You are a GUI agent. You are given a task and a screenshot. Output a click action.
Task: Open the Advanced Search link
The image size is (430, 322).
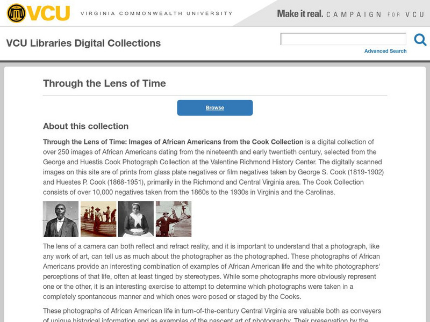point(385,51)
